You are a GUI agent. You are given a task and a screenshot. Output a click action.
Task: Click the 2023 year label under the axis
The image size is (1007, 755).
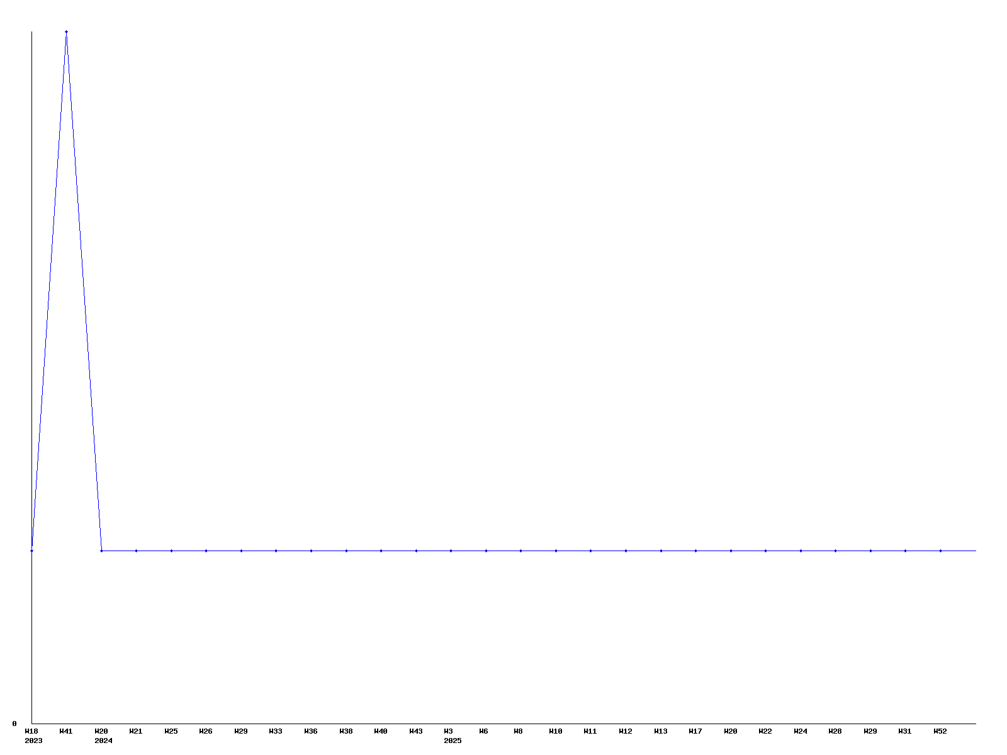tap(33, 741)
